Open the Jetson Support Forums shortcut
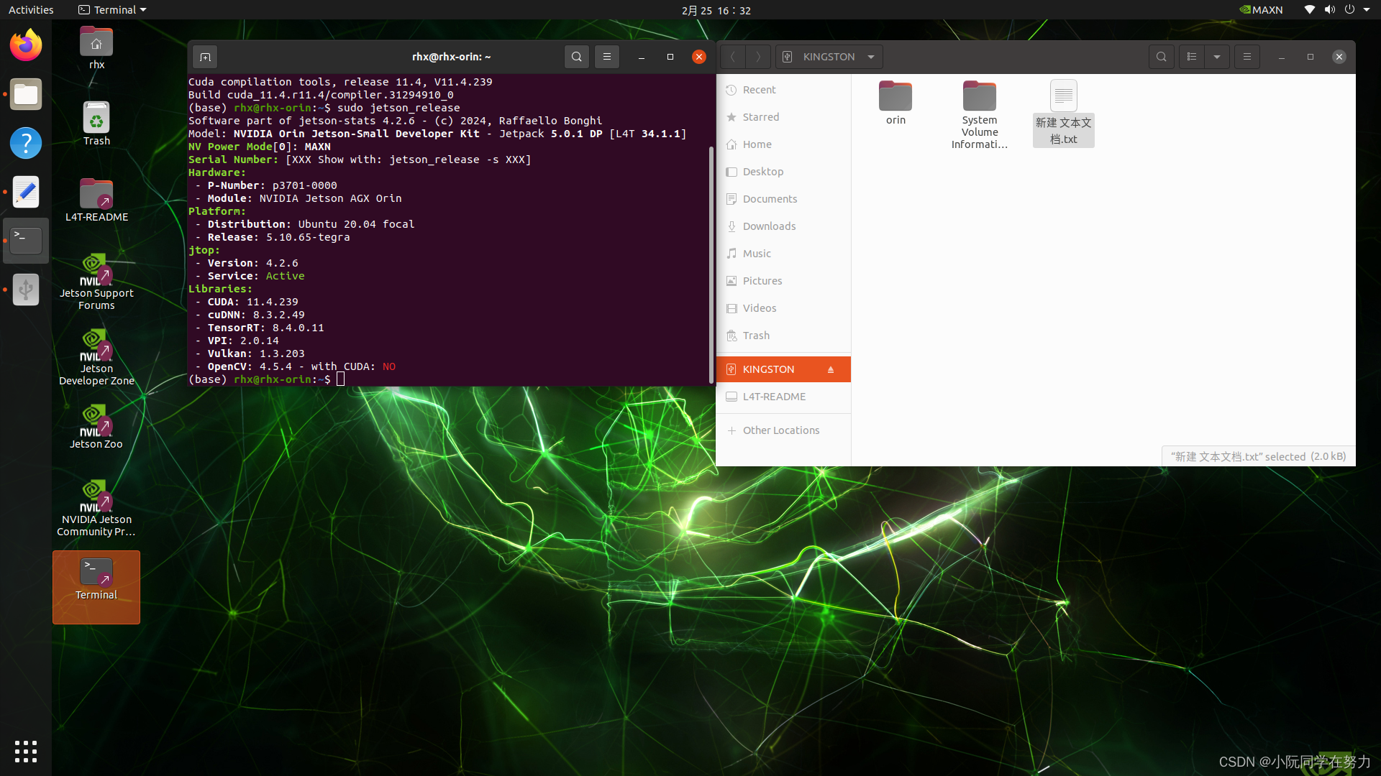Screen dimensions: 1381x776 [96, 282]
